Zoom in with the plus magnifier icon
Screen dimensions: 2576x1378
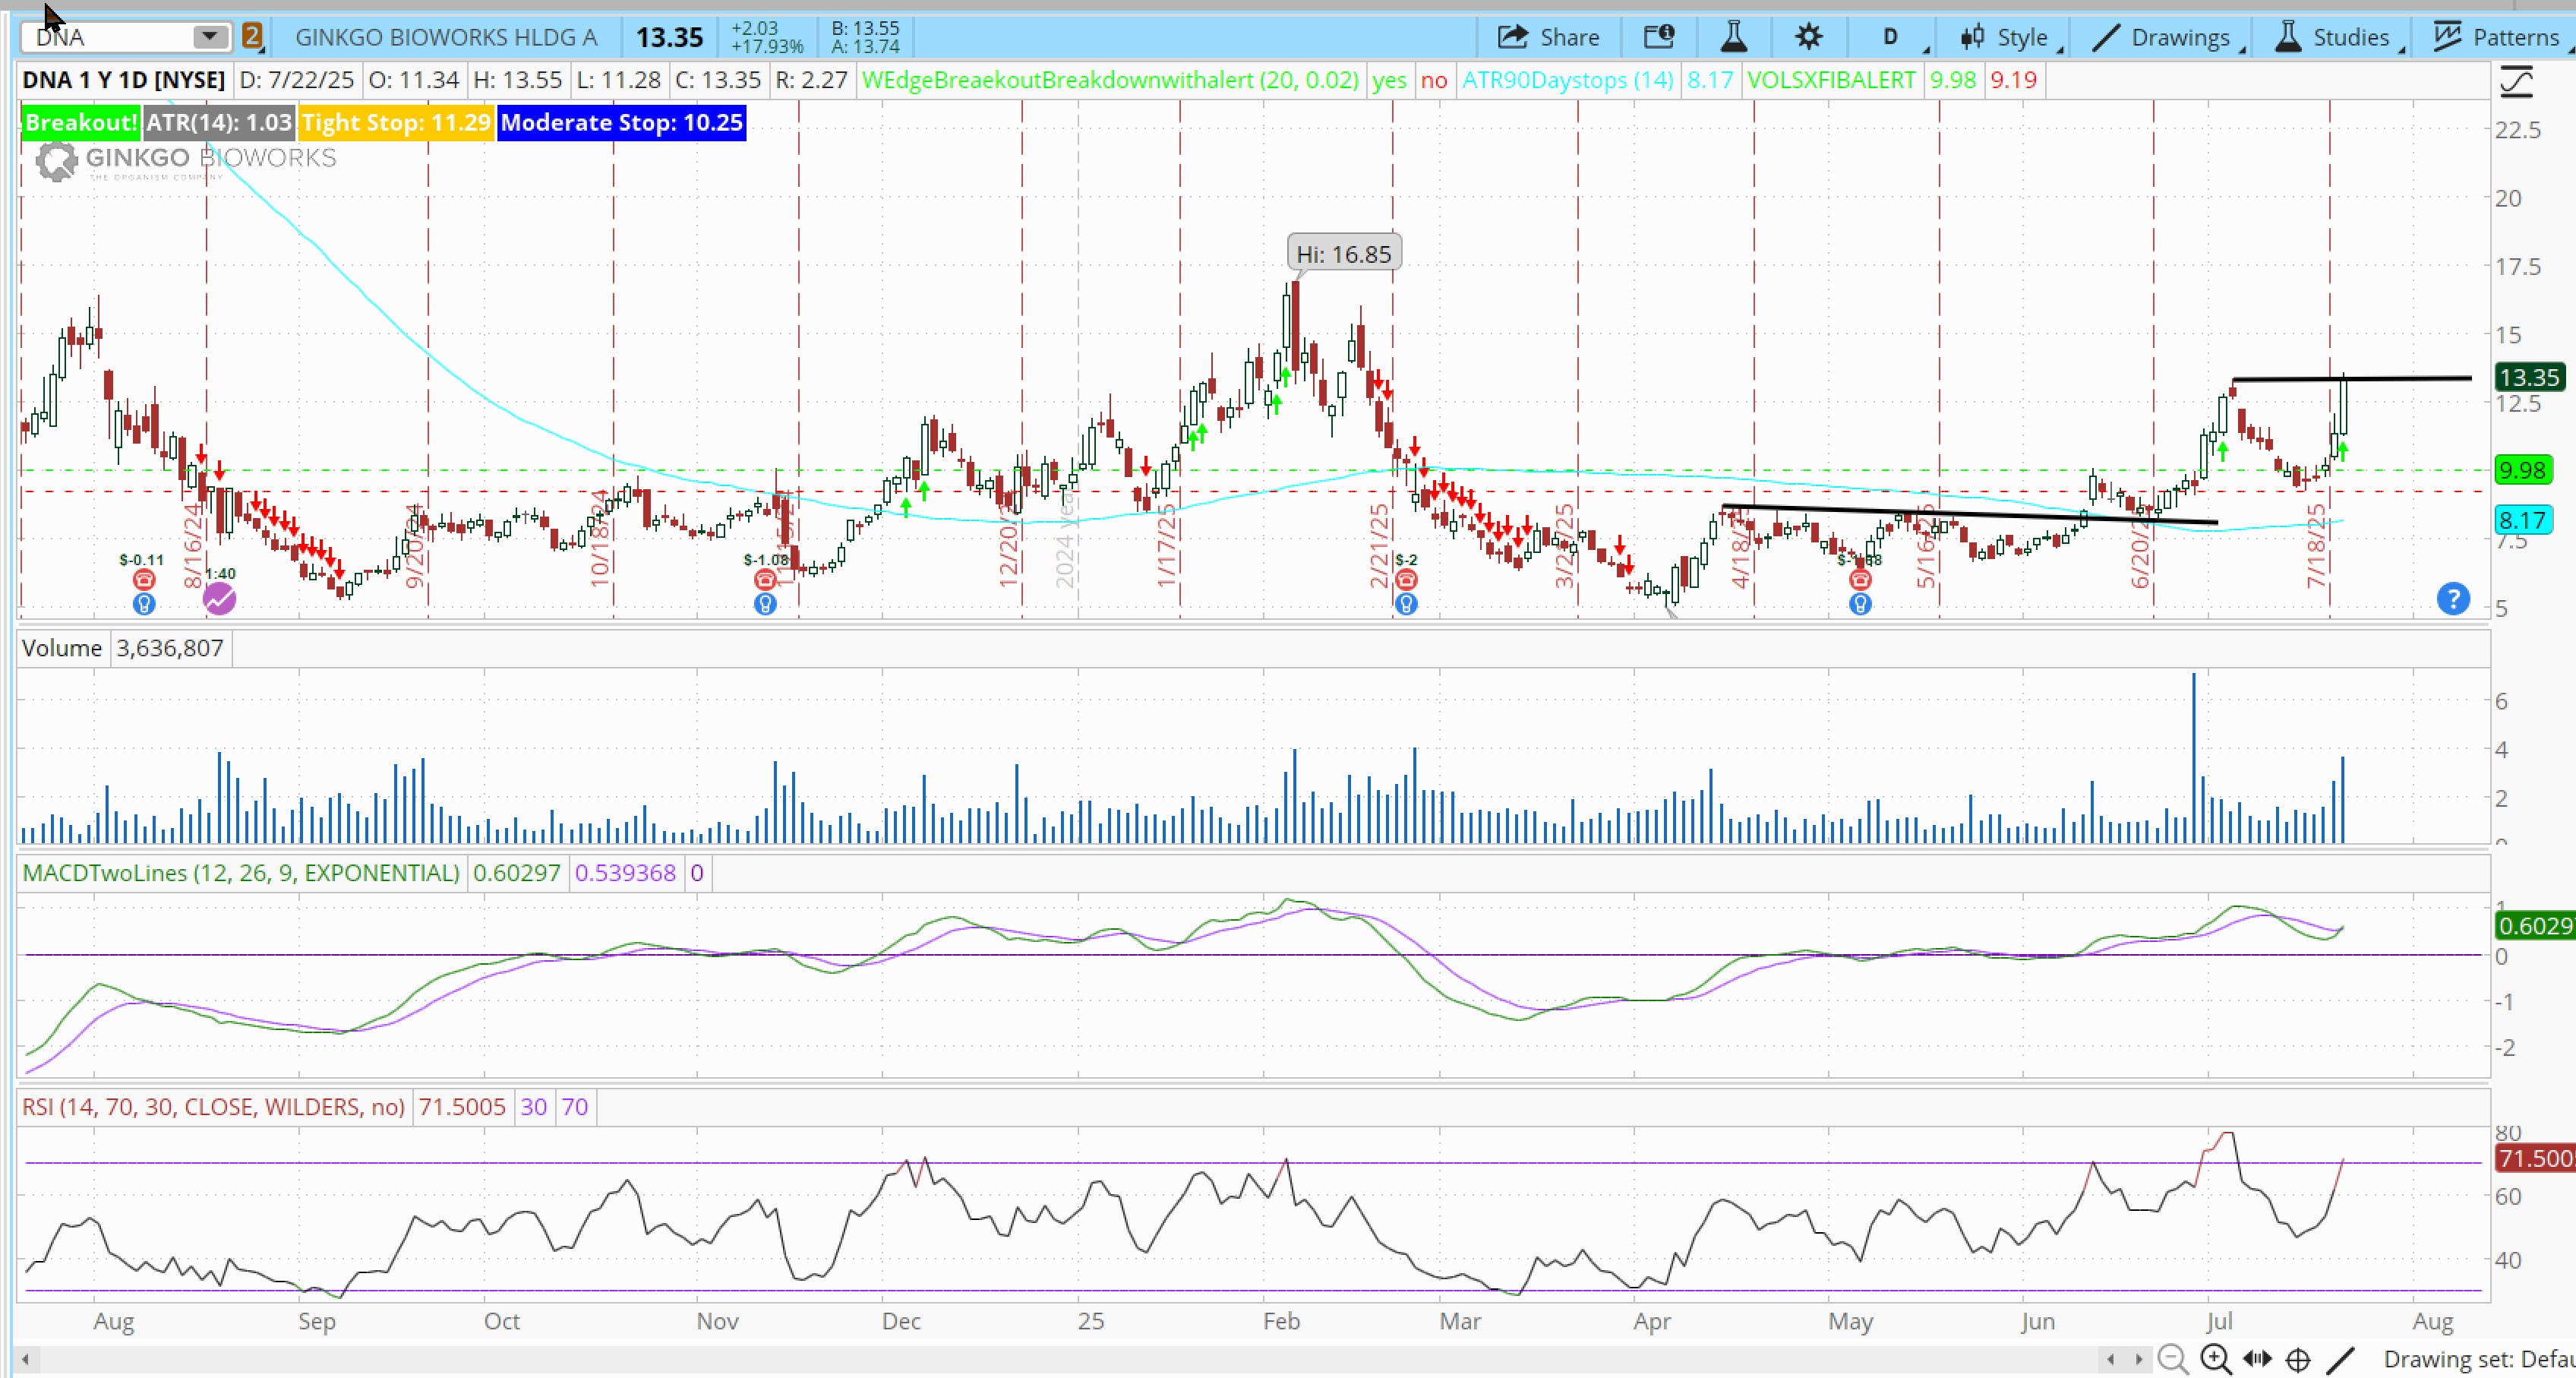(2216, 1359)
